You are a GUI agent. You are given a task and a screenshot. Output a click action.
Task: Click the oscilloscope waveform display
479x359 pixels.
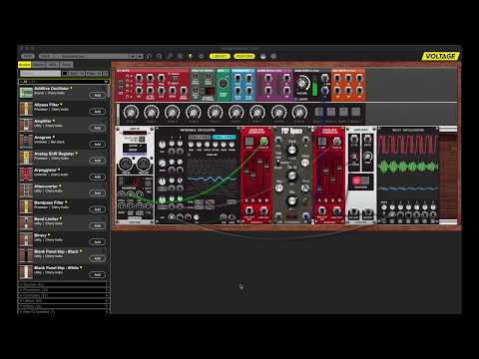click(408, 167)
